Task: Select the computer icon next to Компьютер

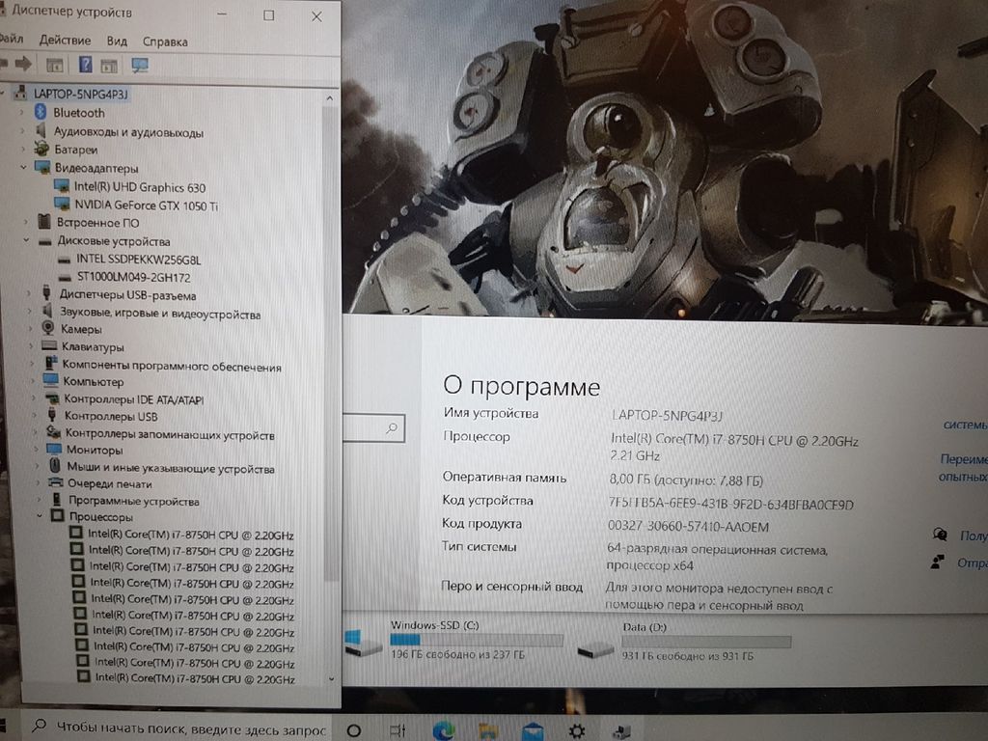Action: [x=51, y=380]
